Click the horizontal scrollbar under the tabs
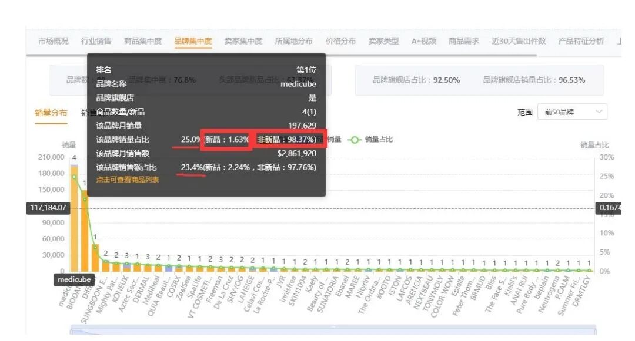635x341 pixels. [x=282, y=55]
